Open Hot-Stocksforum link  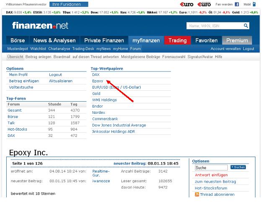[x=211, y=188]
